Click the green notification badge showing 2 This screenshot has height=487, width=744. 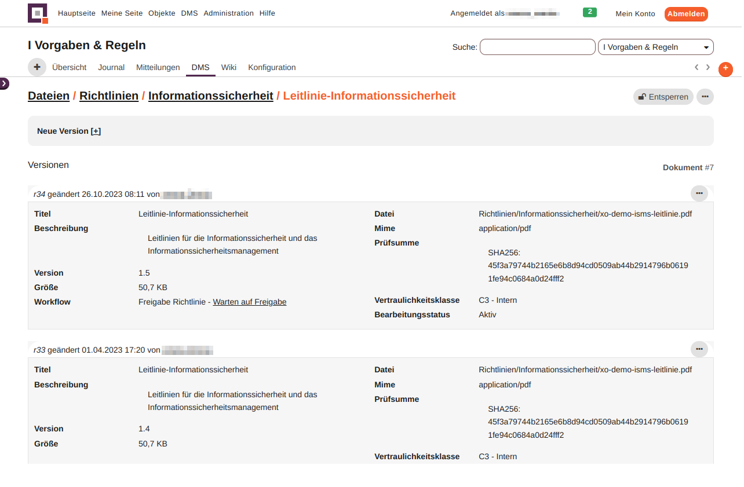click(x=589, y=12)
